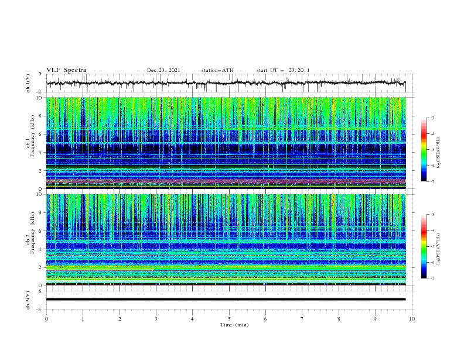Click the "1" tick on the time axis

pos(83,319)
